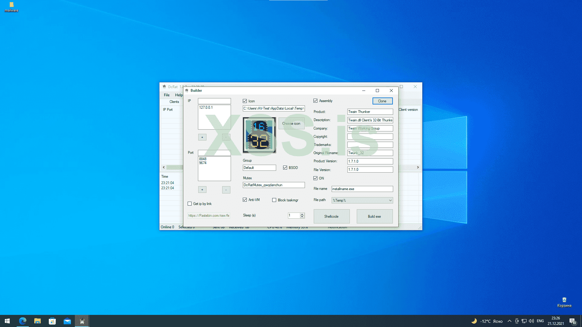Expand the File path dropdown
Screen dimensions: 582x327
coord(390,200)
